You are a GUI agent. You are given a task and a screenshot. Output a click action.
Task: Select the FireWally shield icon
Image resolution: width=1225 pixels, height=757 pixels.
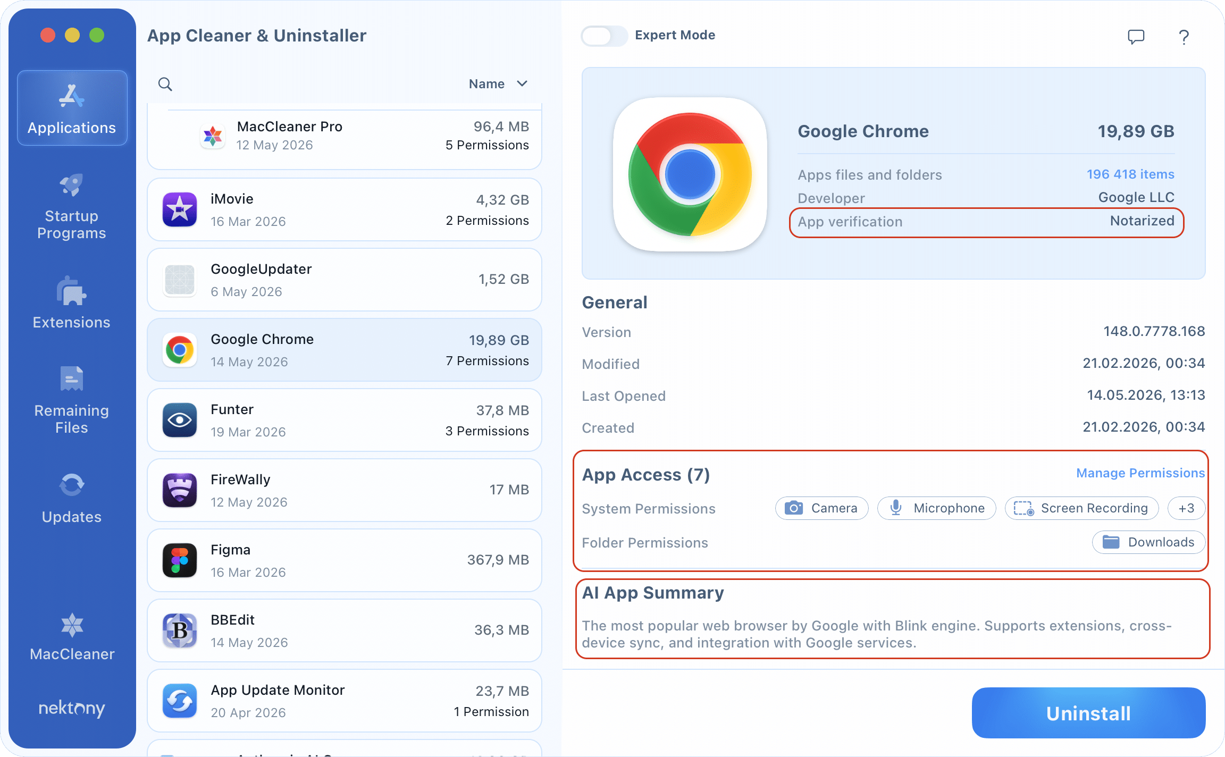[180, 490]
